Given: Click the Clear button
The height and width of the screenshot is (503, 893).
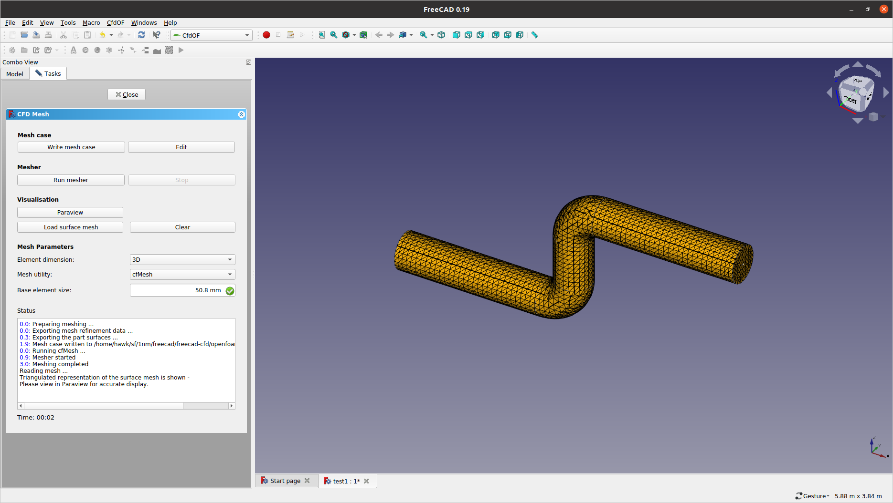Looking at the screenshot, I should tap(182, 227).
